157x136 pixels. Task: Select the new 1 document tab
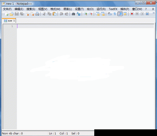pos(9,21)
